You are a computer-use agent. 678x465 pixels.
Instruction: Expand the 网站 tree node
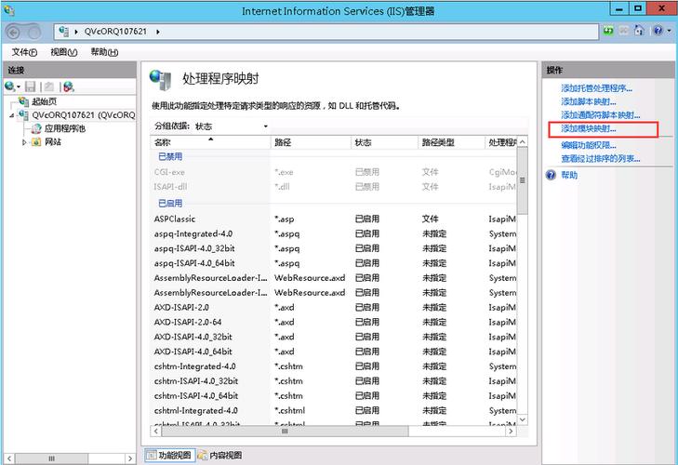click(x=25, y=142)
